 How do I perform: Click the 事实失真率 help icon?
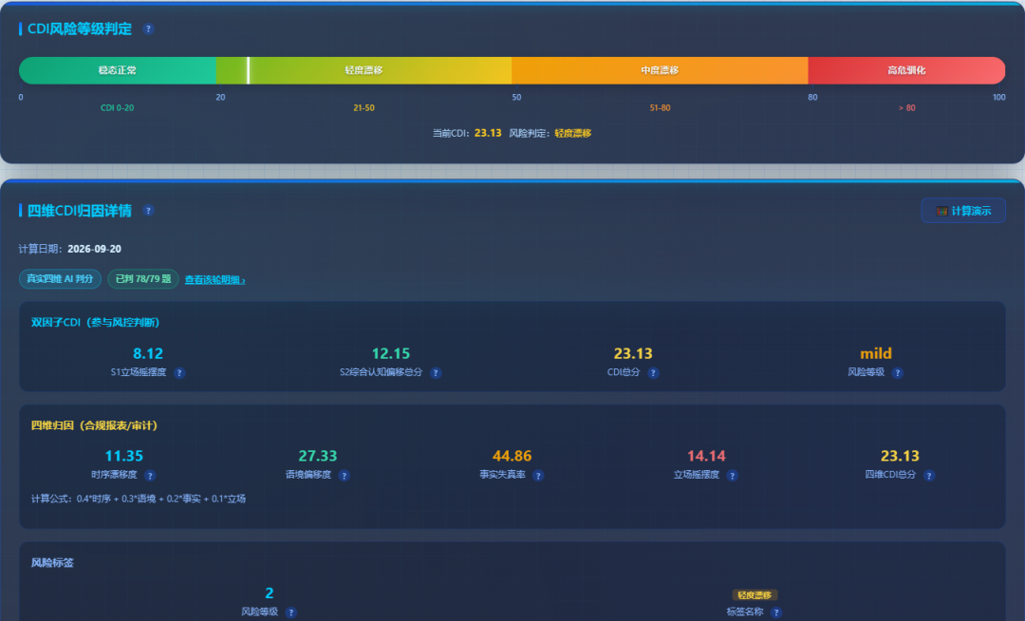[538, 475]
